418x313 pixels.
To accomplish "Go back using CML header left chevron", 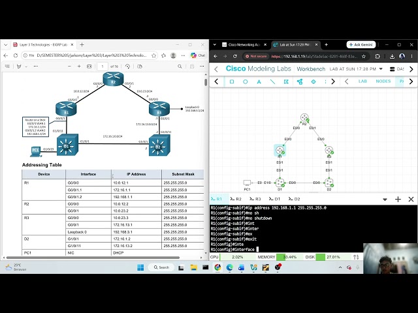I will [216, 69].
